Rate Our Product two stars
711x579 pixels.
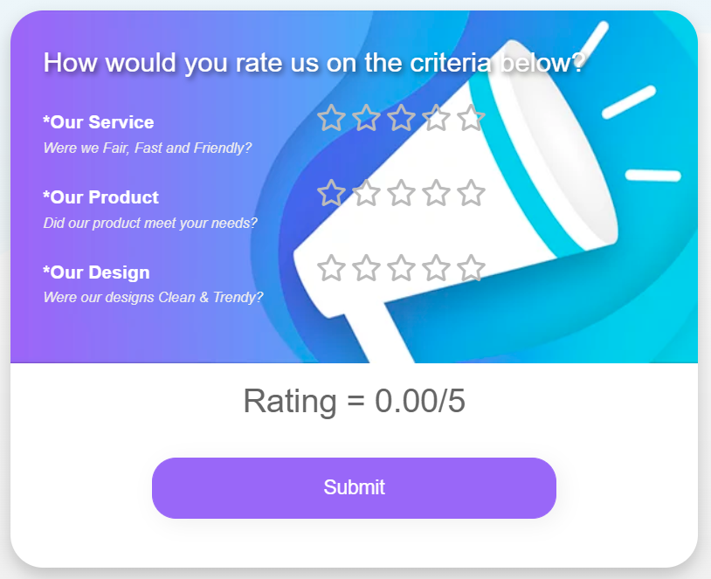pos(366,193)
